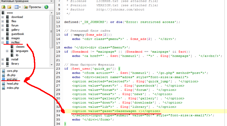Screen dimensions: 227x126
Task: Click the Проекты button
Action: (x=32, y=7)
